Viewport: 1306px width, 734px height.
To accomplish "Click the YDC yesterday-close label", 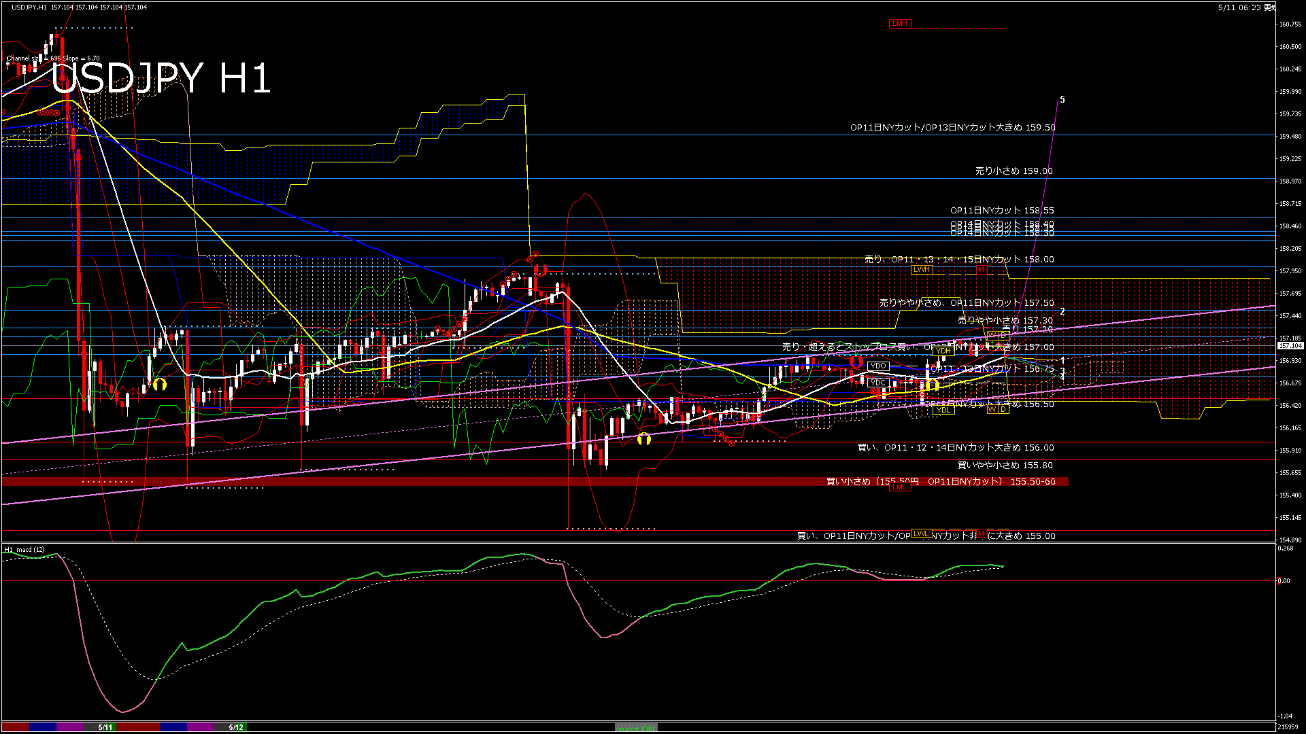I will click(x=878, y=383).
